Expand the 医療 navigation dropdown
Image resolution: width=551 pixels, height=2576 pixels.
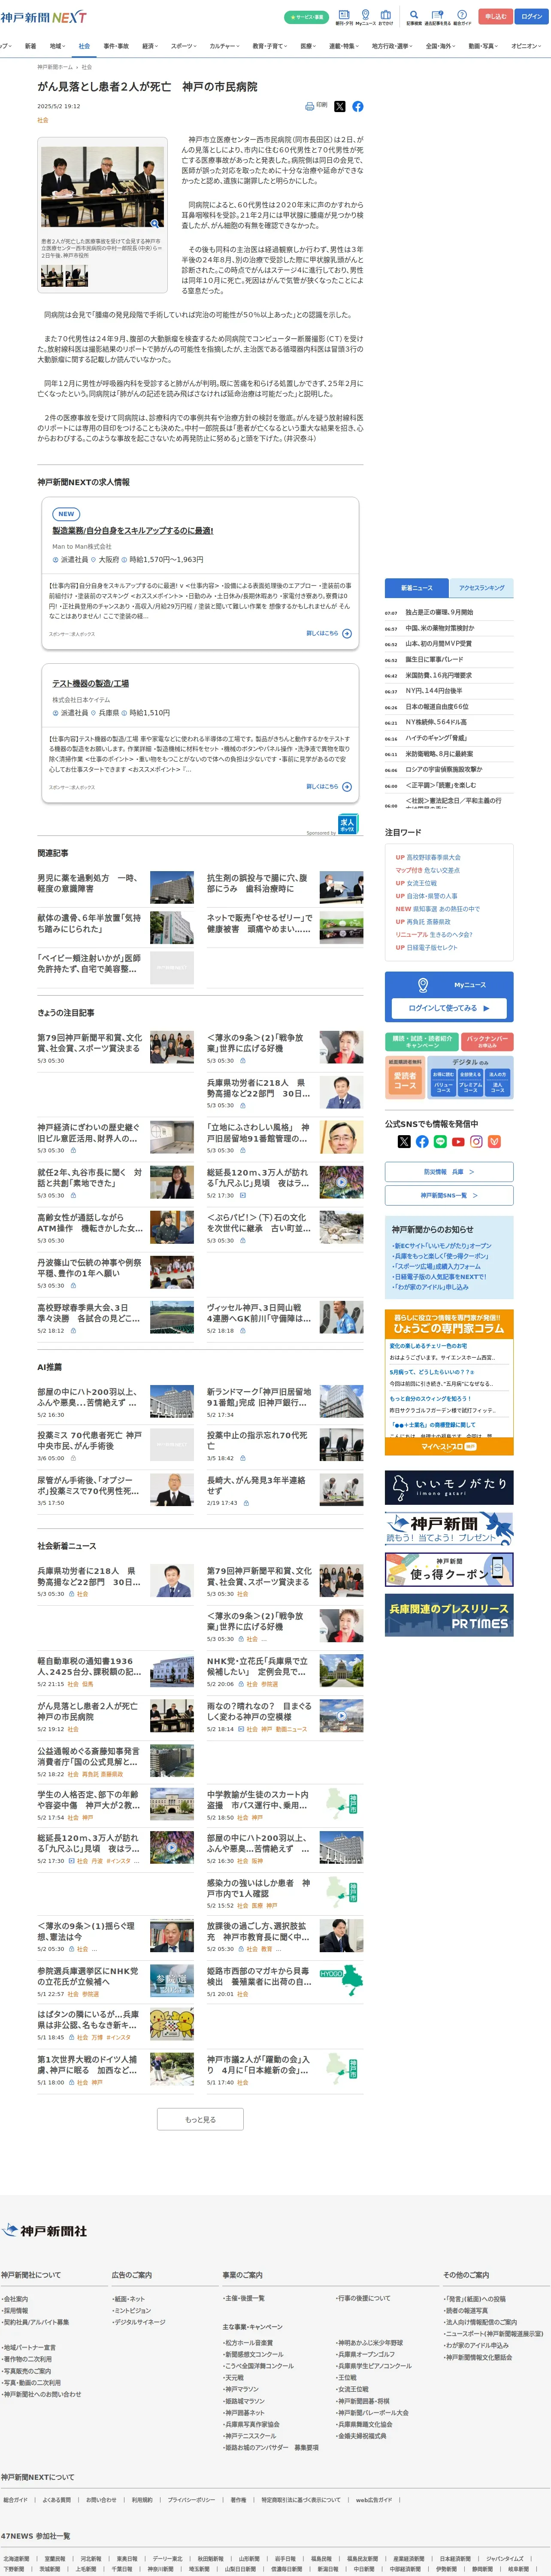point(309,46)
